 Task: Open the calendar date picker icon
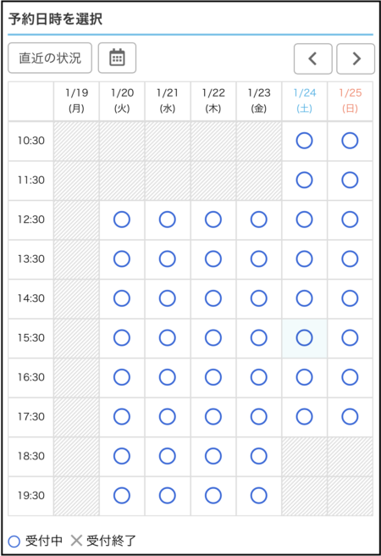[117, 58]
